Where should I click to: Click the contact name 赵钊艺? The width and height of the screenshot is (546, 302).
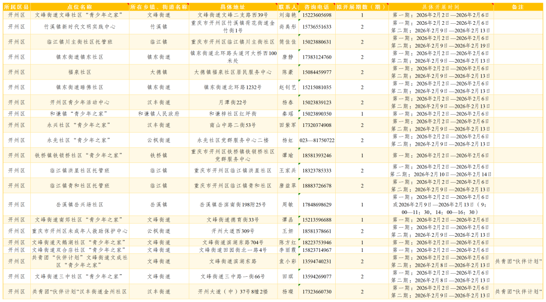coord(288,88)
